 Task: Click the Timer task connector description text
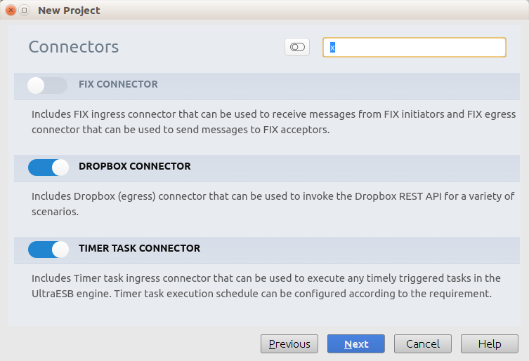266,285
